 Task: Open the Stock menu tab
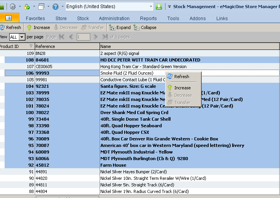pyautogui.click(x=83, y=19)
